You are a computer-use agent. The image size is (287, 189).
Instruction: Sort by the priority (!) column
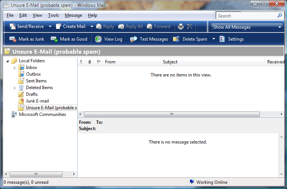81,62
